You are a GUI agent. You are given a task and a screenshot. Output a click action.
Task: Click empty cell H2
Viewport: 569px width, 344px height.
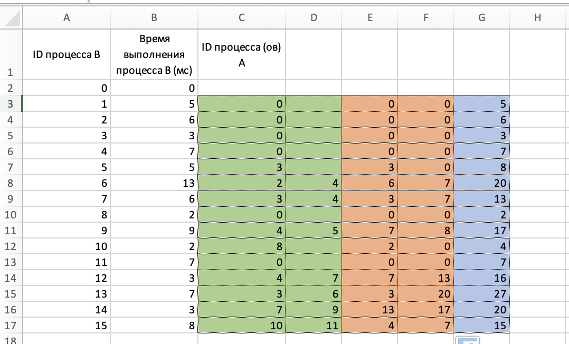pyautogui.click(x=537, y=88)
